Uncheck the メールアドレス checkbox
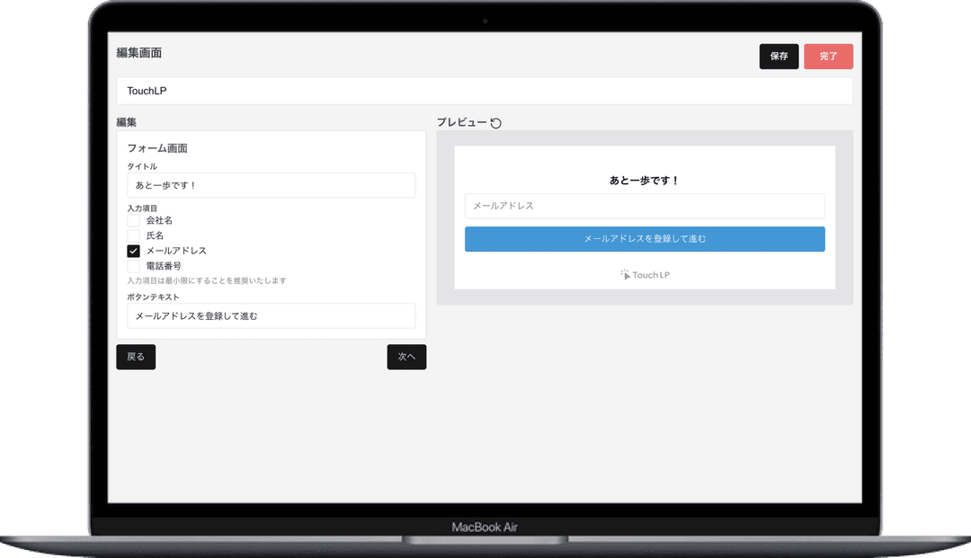Viewport: 971px width, 558px height. [x=133, y=251]
